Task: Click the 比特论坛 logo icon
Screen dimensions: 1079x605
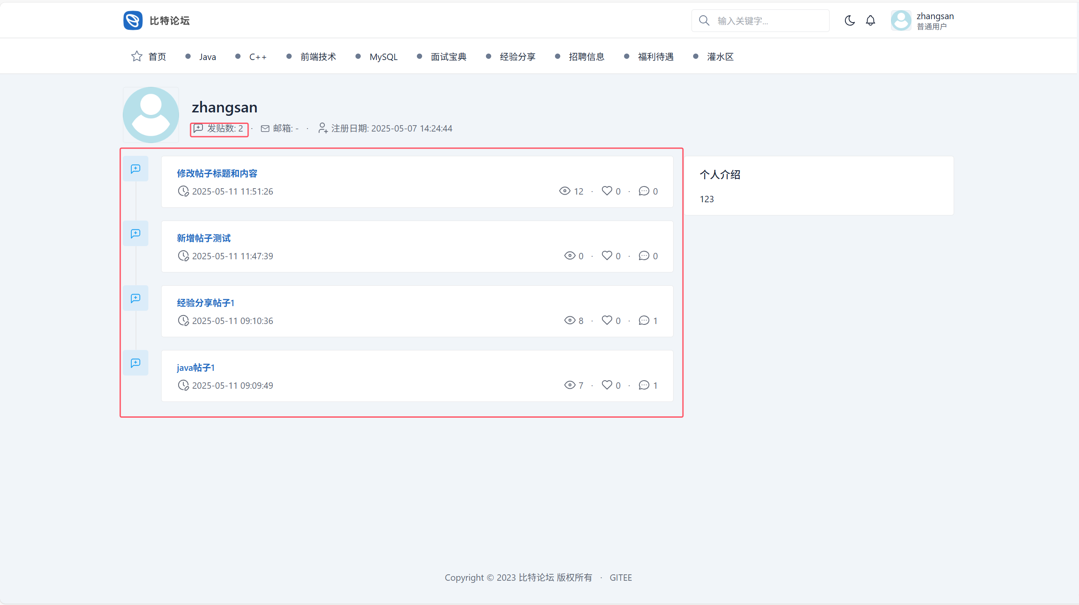Action: 133,20
